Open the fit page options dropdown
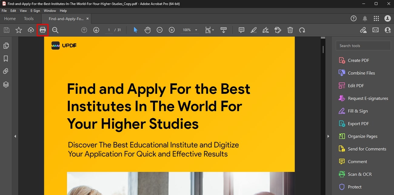The height and width of the screenshot is (195, 394). pyautogui.click(x=209, y=30)
